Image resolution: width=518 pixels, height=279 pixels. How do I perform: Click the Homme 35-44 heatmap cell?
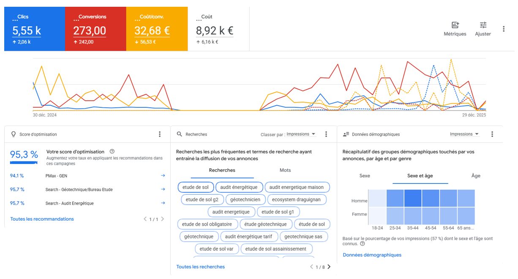point(413,198)
